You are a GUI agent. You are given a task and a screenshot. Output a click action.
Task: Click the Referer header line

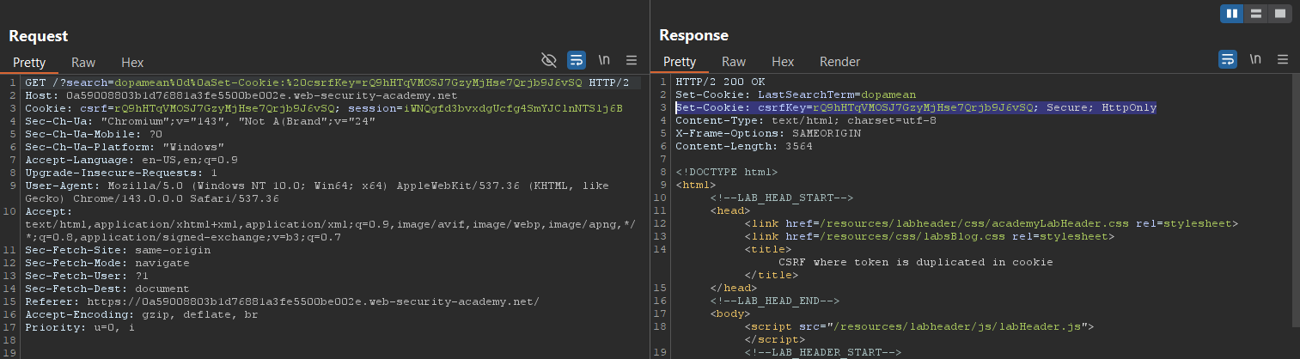point(282,301)
